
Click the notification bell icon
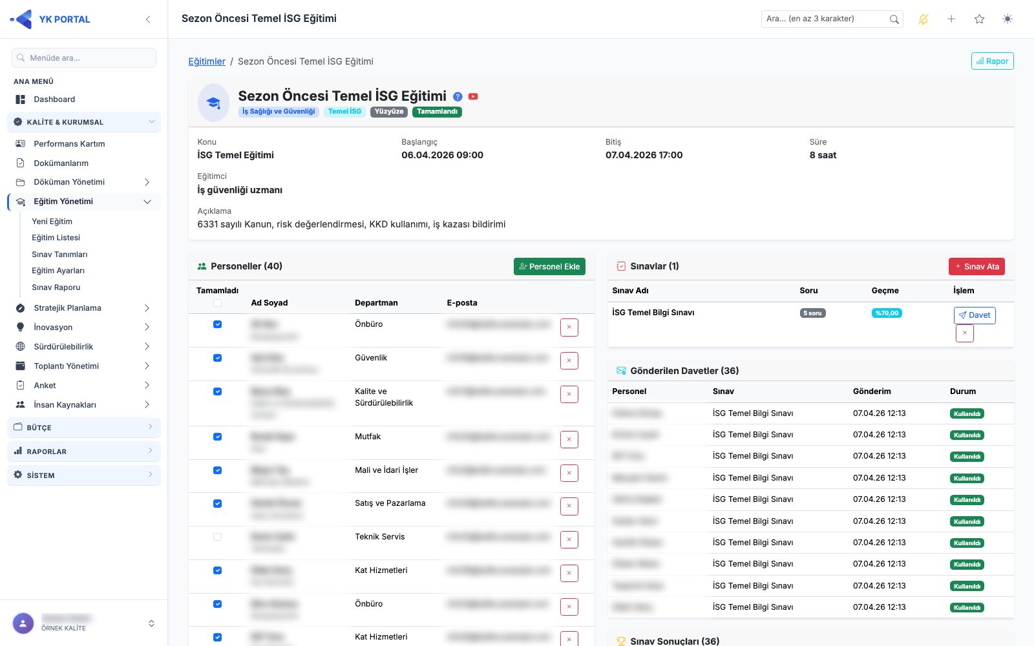point(923,19)
